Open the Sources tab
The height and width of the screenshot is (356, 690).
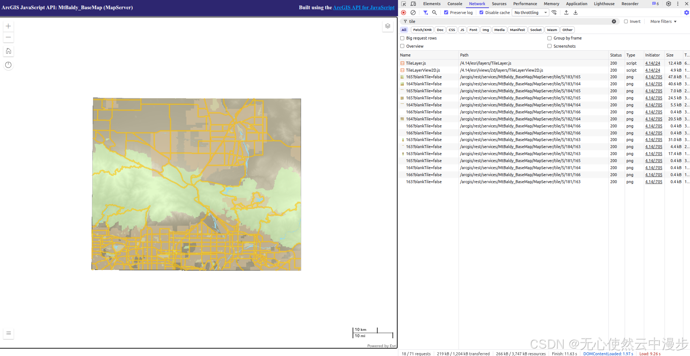tap(499, 4)
